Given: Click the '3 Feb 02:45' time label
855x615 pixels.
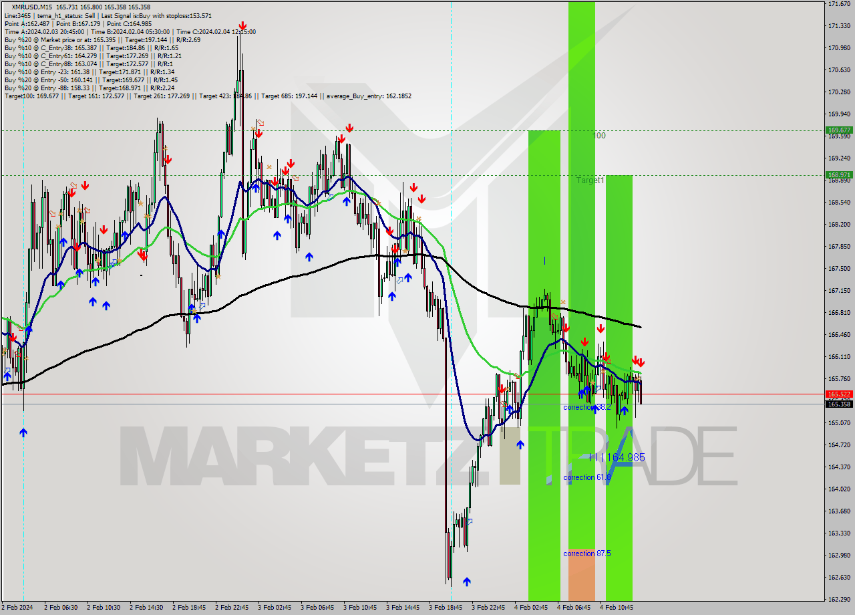Looking at the screenshot, I should 275,608.
